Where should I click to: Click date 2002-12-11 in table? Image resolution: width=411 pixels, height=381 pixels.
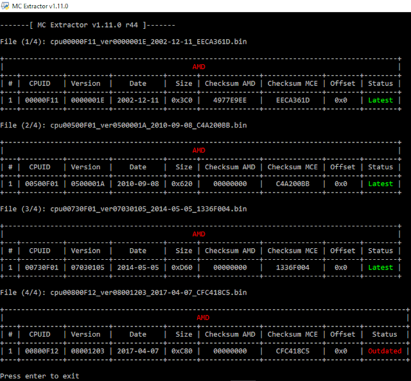(x=138, y=100)
